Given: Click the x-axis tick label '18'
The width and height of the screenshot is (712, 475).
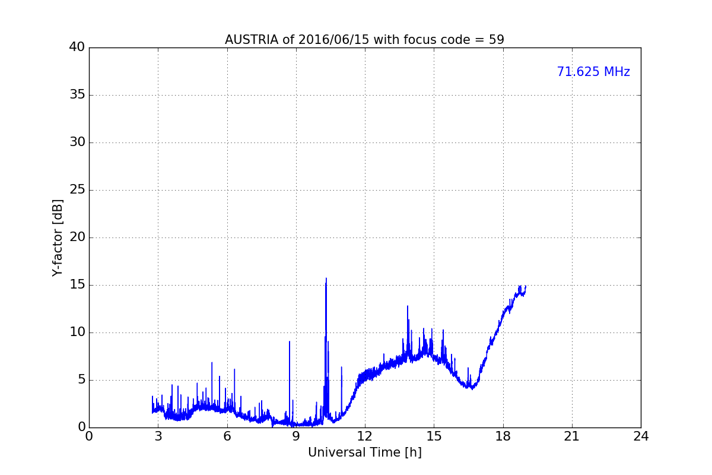Looking at the screenshot, I should (503, 436).
